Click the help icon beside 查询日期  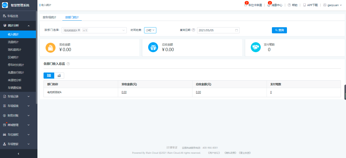coord(193,30)
